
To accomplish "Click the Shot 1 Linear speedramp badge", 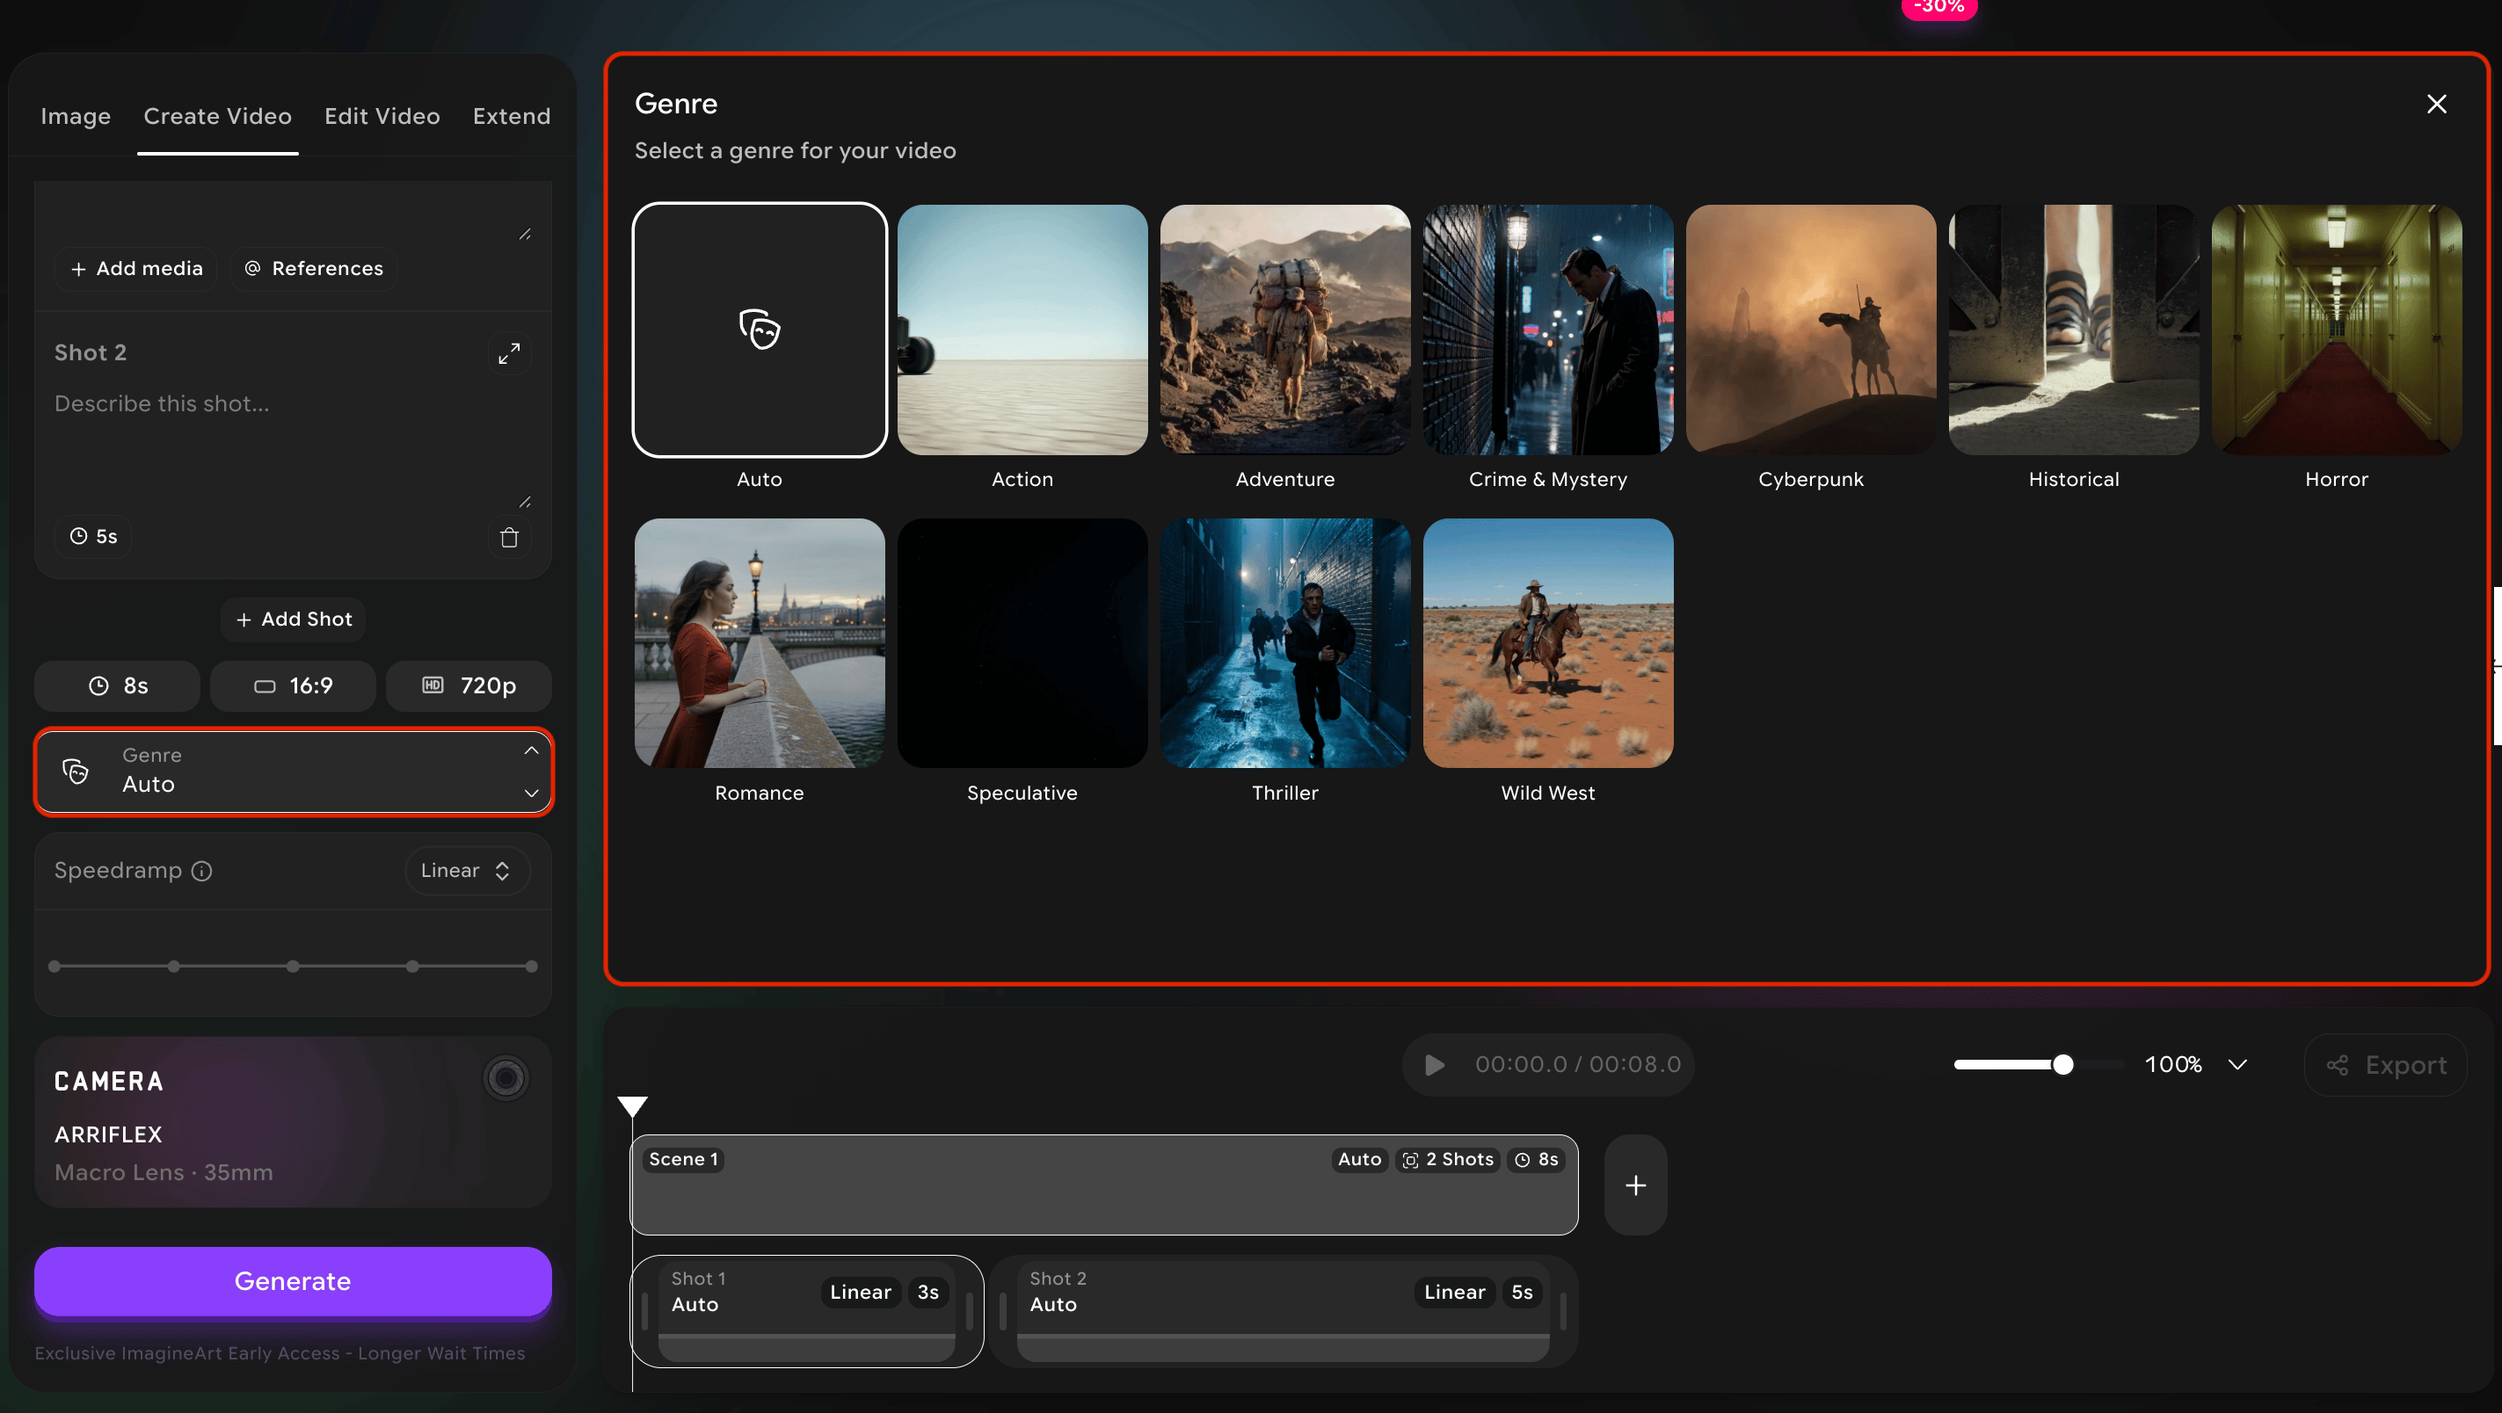I will [x=861, y=1293].
